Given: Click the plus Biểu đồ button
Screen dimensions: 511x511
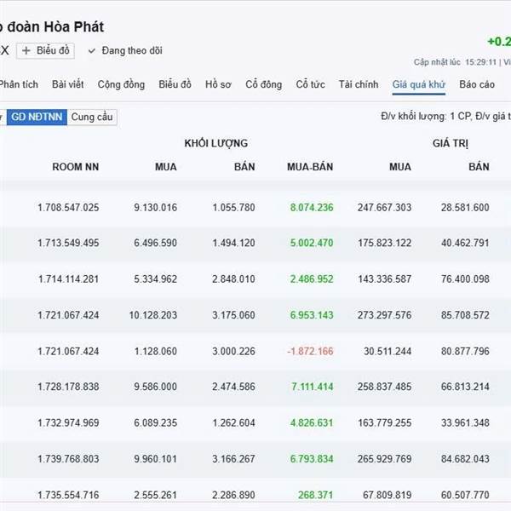Looking at the screenshot, I should 45,51.
